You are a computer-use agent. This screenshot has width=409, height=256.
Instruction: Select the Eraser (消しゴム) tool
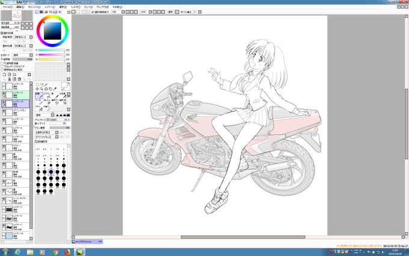pyautogui.click(x=47, y=102)
